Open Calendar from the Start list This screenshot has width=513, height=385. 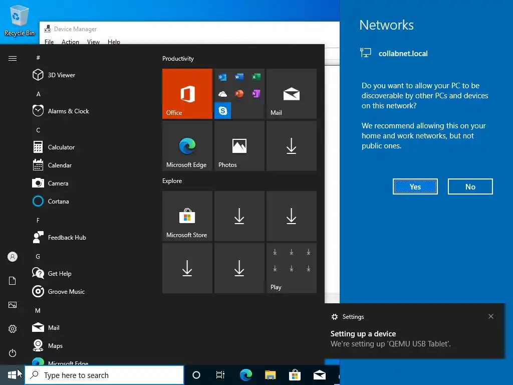click(x=88, y=165)
